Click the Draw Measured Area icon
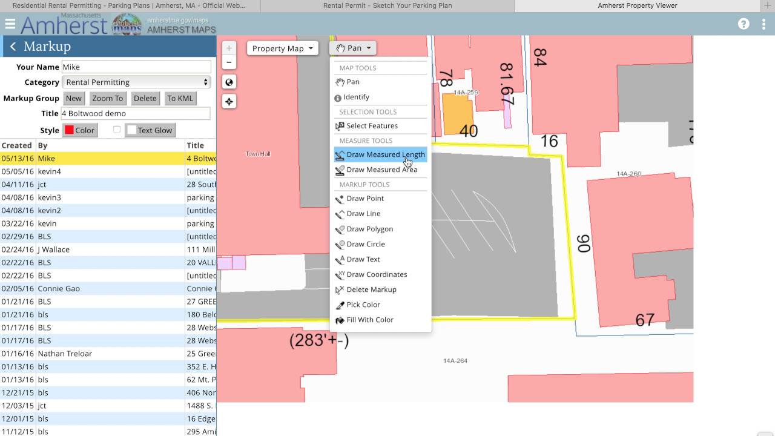Viewport: 775px width, 436px height. 340,170
